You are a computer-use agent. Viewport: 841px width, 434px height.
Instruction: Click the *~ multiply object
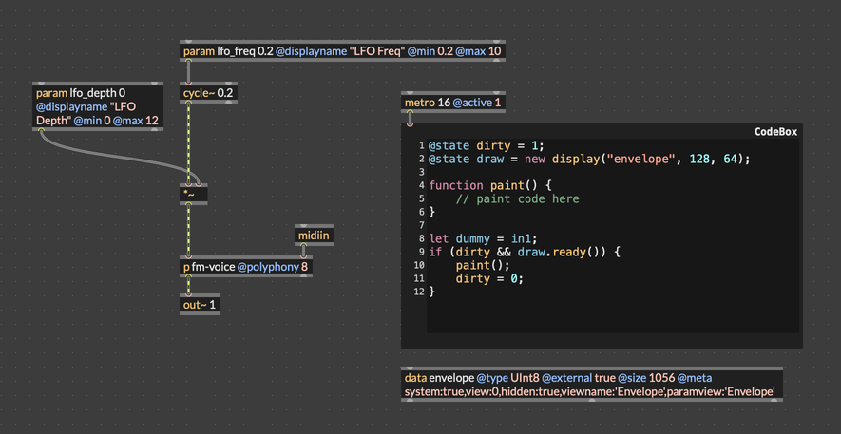[x=193, y=194]
